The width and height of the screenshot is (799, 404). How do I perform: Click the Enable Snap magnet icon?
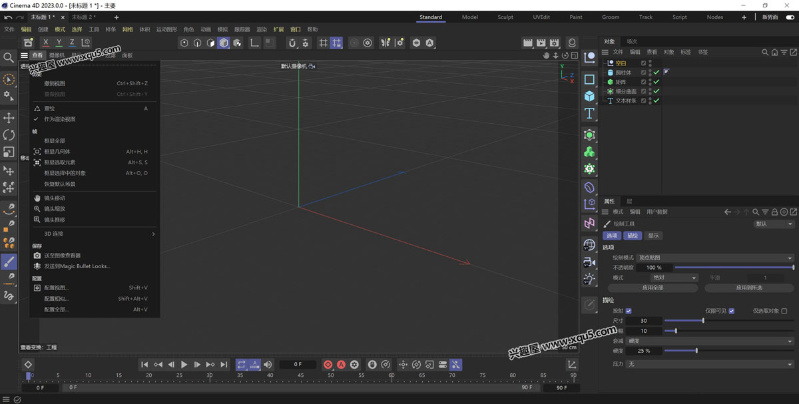click(292, 43)
